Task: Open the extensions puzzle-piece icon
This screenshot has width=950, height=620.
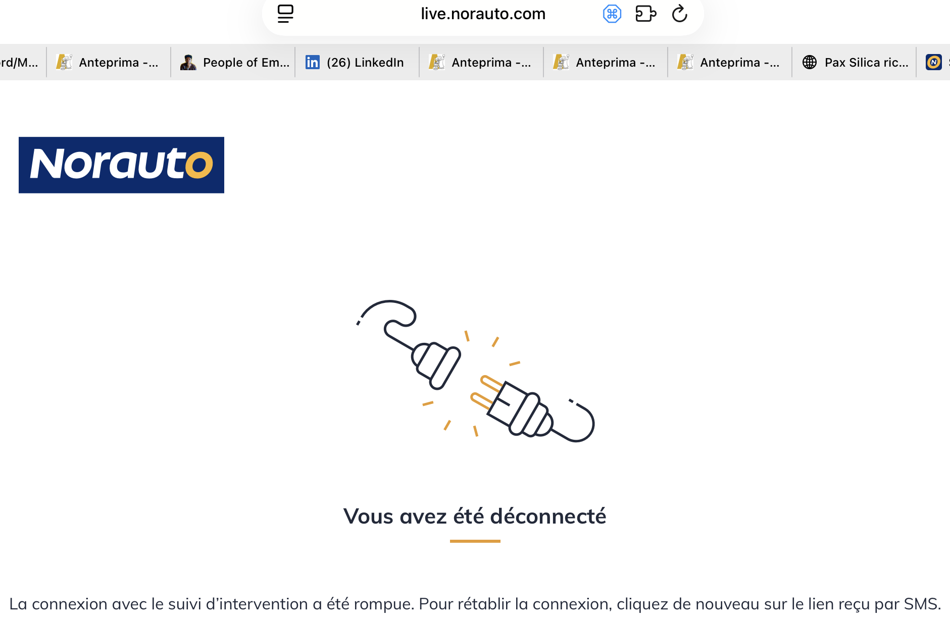Action: (645, 14)
